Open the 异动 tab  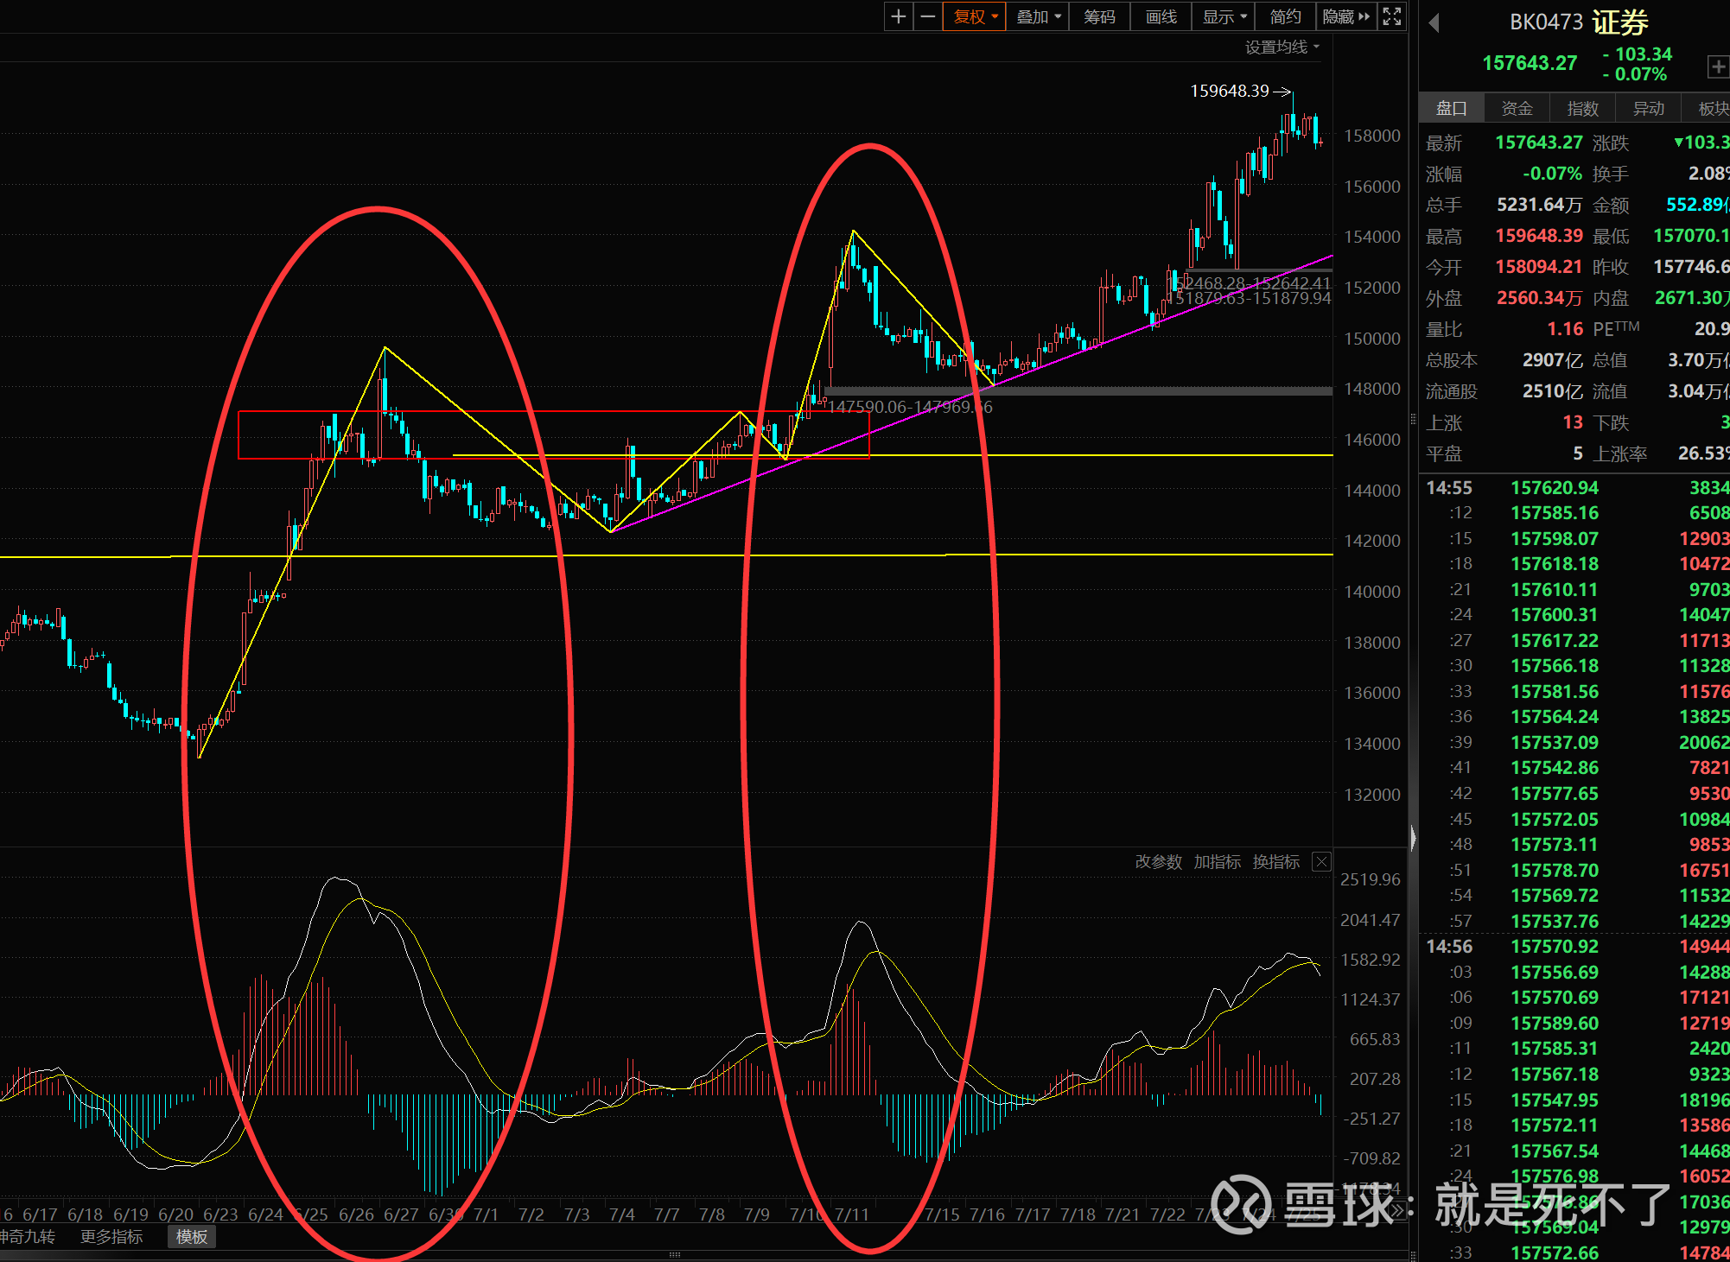click(x=1648, y=109)
